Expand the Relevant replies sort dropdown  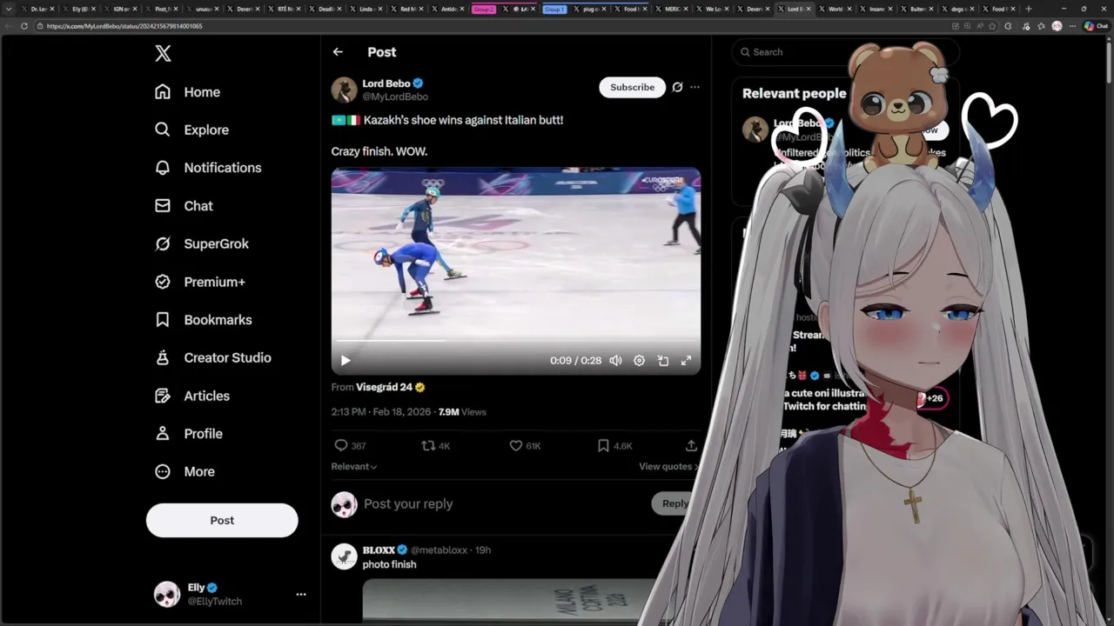click(354, 467)
